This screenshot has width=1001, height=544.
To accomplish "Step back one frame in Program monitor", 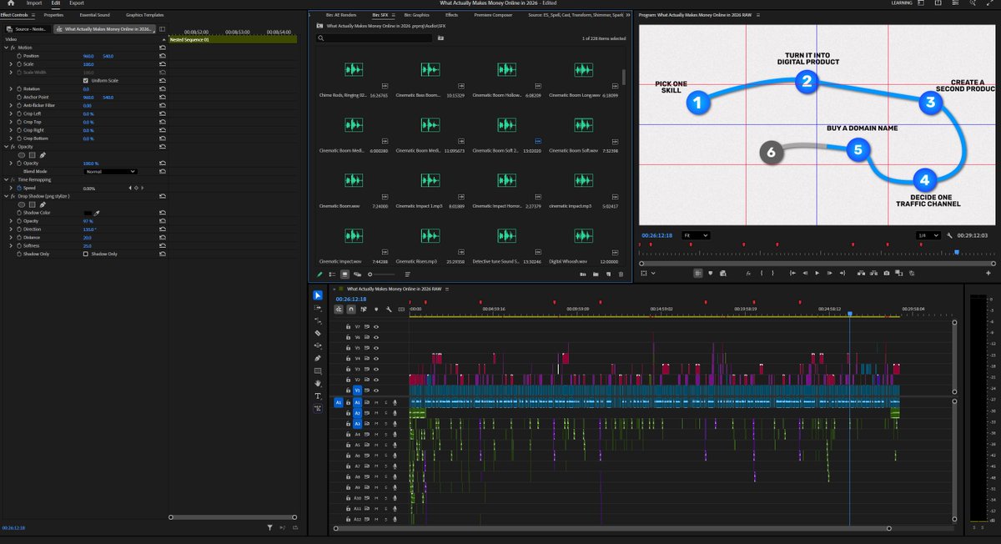I will [x=805, y=273].
